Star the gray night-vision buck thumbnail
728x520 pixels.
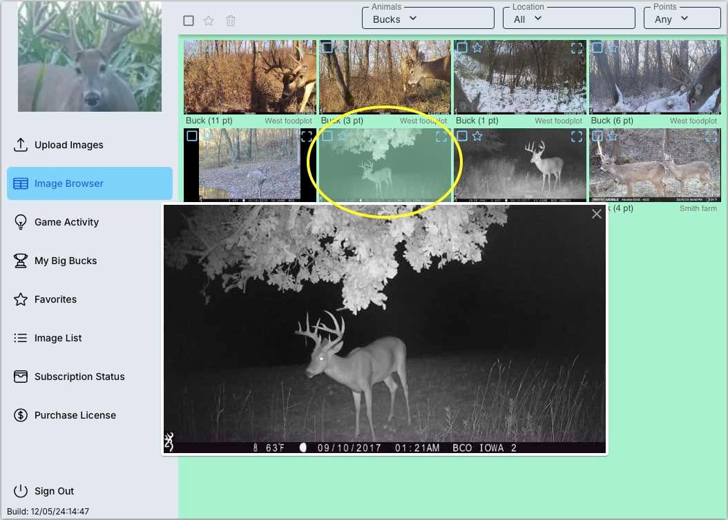point(477,136)
